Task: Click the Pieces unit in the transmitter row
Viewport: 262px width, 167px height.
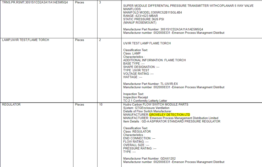Action: pyautogui.click(x=79, y=2)
